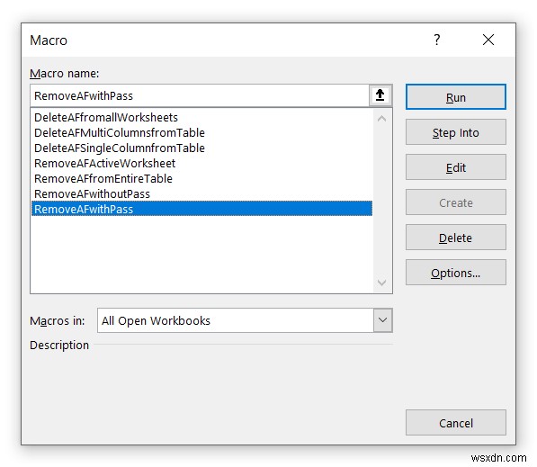537x467 pixels.
Task: Click the collapse dialog arrow icon
Action: 380,95
